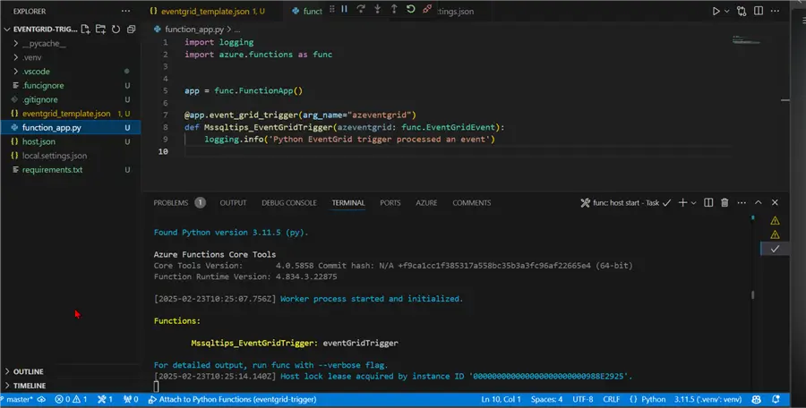Open the OUTPUT panel tab
Image resolution: width=806 pixels, height=408 pixels.
coord(233,202)
